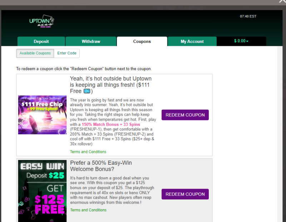Viewport: 286px width, 222px height.
Task: Click the 07:40 EST clock display
Action: [x=248, y=16]
